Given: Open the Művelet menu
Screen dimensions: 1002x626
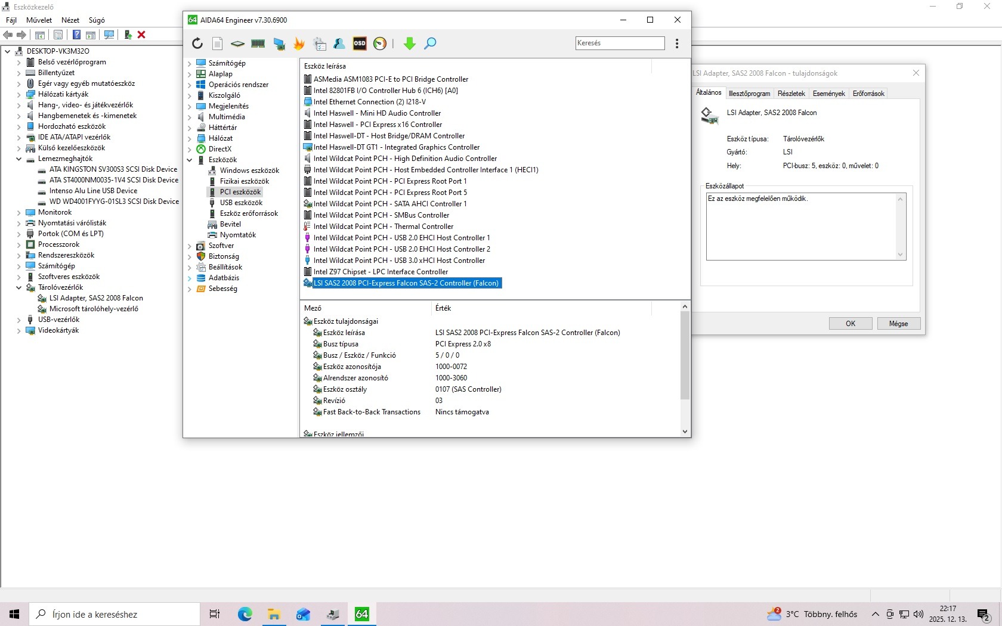Looking at the screenshot, I should tap(39, 20).
